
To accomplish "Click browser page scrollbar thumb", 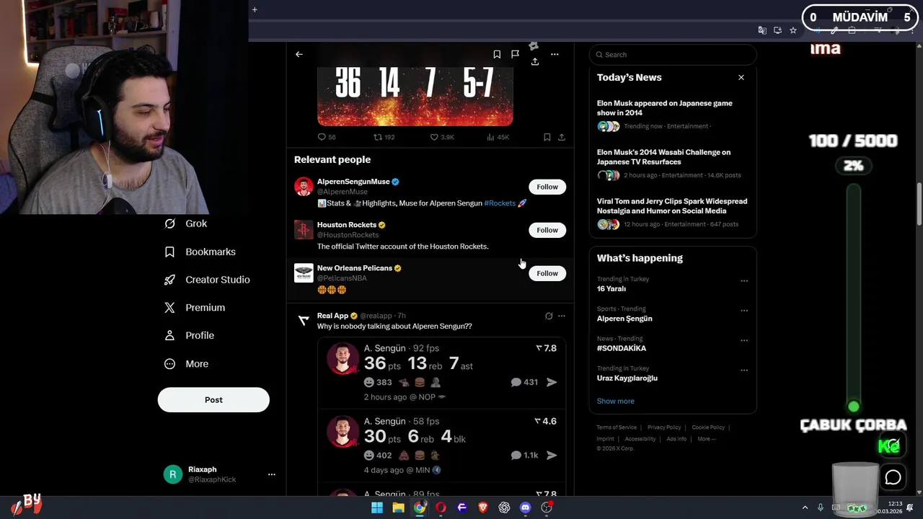I will pos(919,204).
